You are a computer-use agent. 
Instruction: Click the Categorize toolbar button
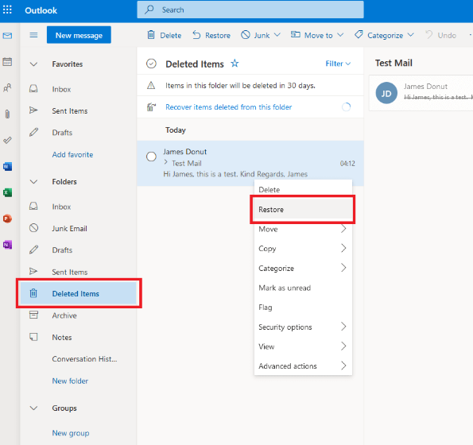click(x=379, y=35)
